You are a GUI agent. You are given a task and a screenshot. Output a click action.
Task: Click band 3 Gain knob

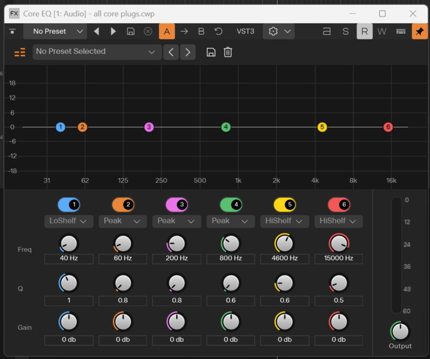click(x=177, y=322)
